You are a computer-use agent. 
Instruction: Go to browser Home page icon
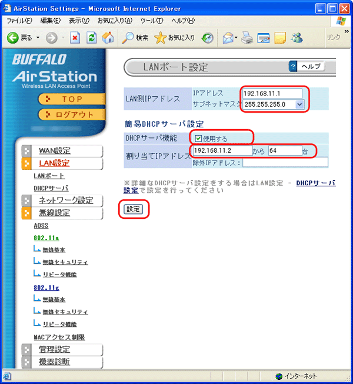coord(107,37)
